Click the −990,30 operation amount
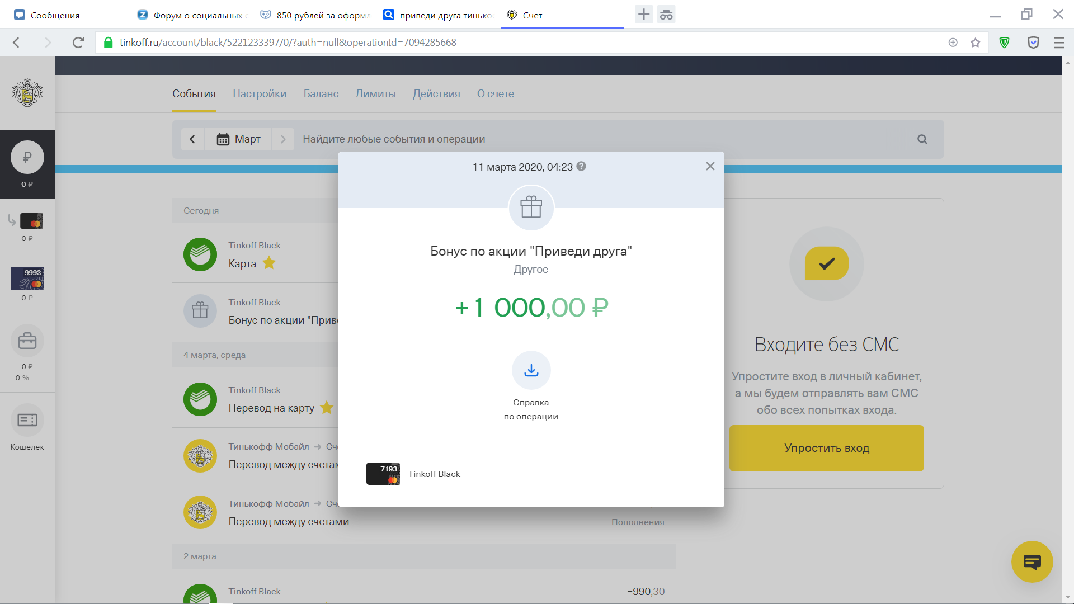 point(646,591)
